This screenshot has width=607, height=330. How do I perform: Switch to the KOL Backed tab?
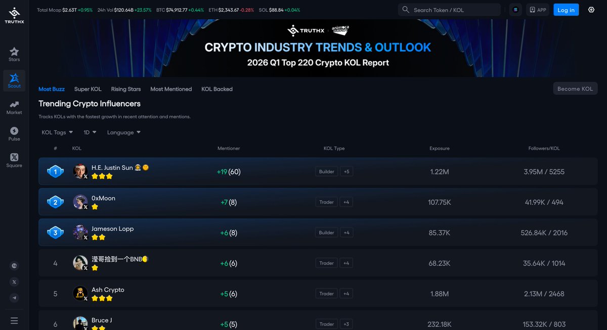coord(217,89)
